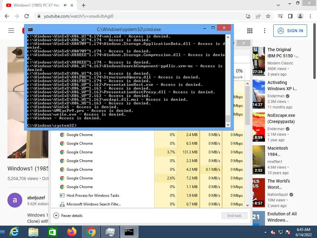Click the Chrome forward arrow
The width and height of the screenshot is (317, 238).
pos(17,16)
